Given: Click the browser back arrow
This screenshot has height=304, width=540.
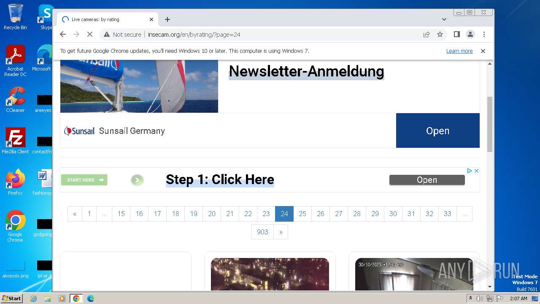Looking at the screenshot, I should click(x=63, y=34).
